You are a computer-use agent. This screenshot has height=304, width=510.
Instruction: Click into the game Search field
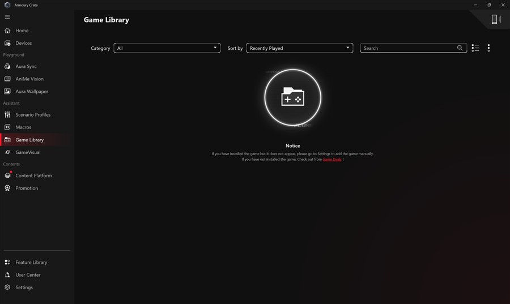tap(408, 48)
